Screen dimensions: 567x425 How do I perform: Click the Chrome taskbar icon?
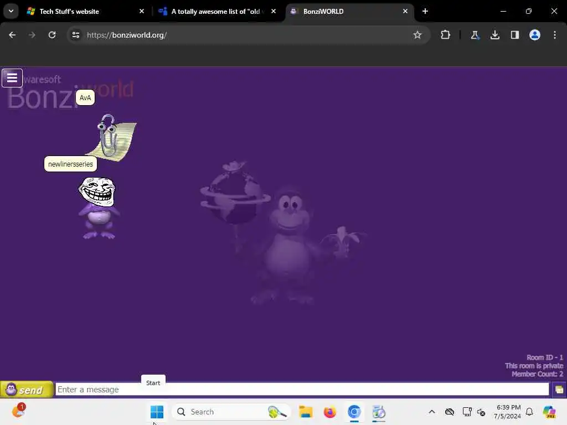click(x=354, y=412)
